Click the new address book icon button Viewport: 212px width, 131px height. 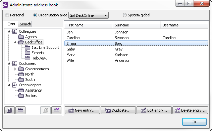(9, 110)
